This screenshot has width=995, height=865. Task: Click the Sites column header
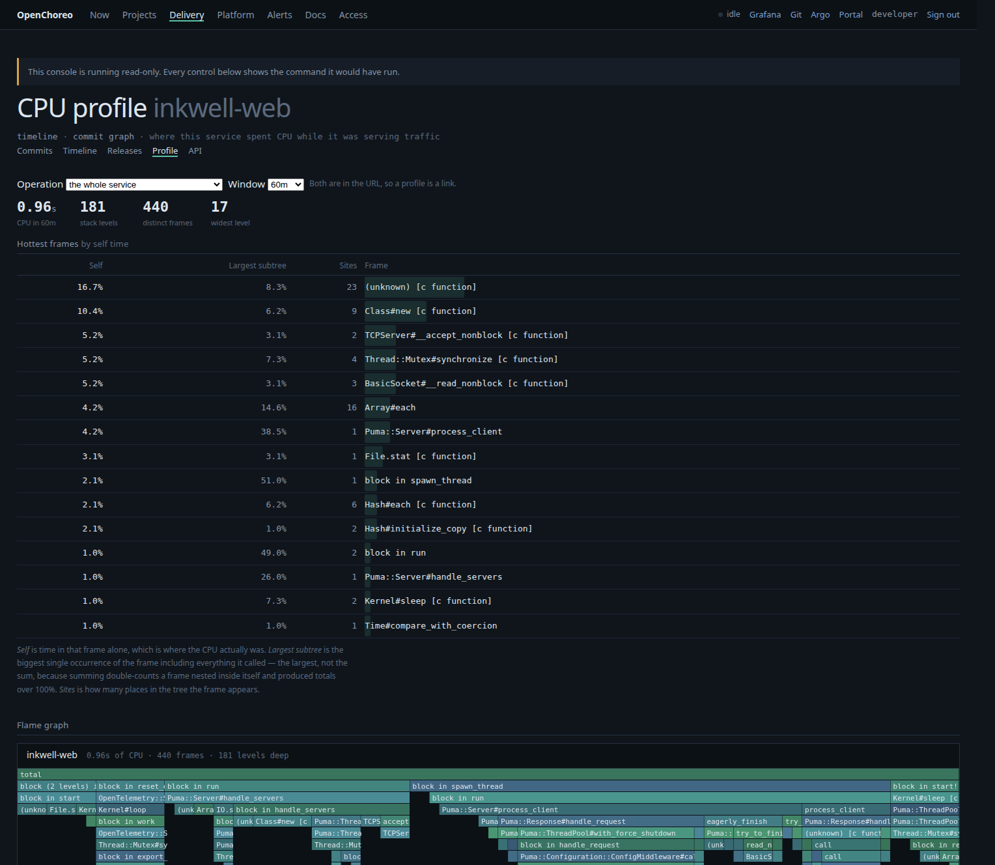348,265
